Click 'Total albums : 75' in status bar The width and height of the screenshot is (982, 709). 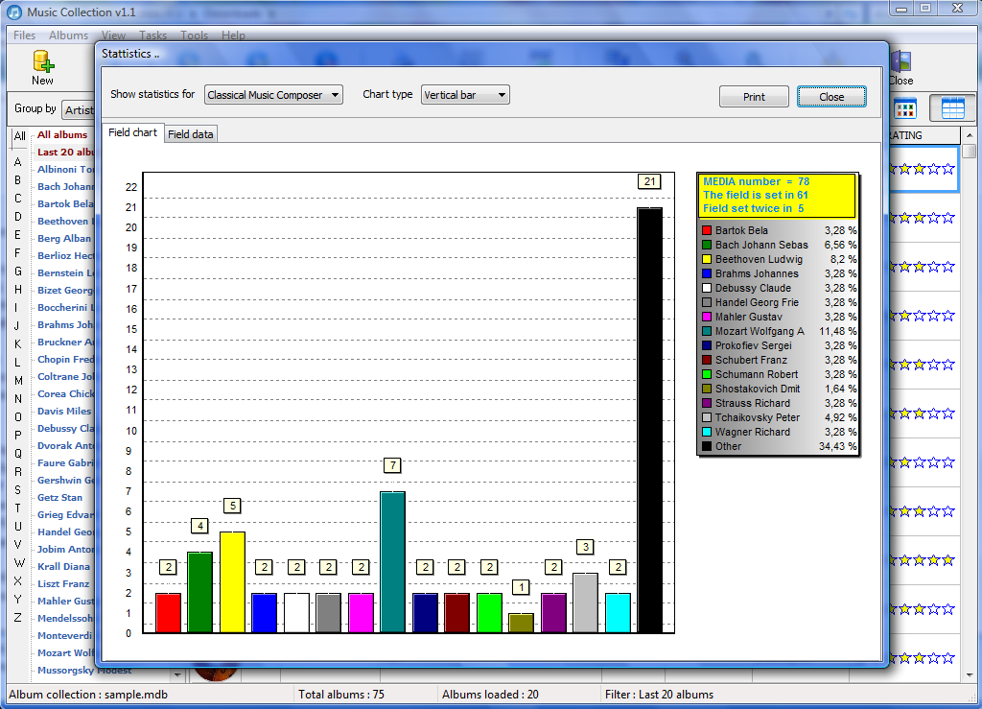coord(341,695)
